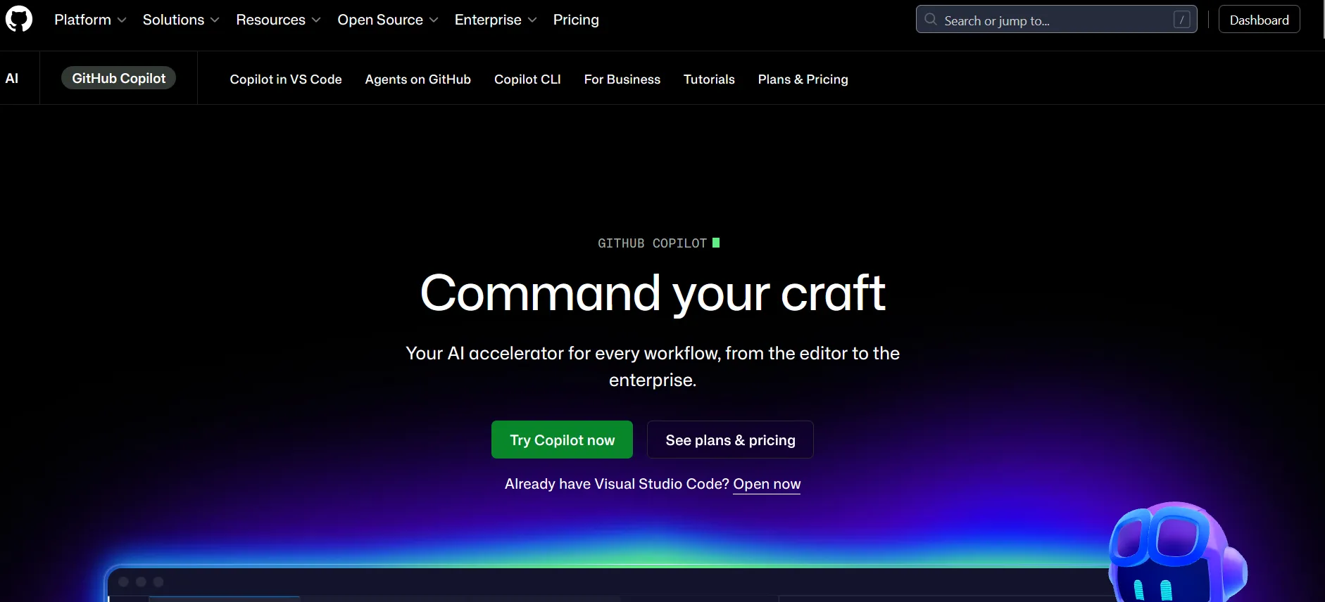Expand the Resources menu chevron
The width and height of the screenshot is (1325, 602).
tap(316, 20)
